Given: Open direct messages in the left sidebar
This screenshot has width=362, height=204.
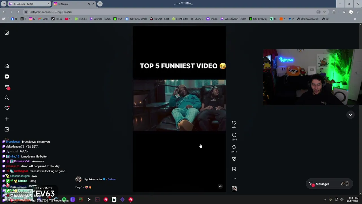Looking at the screenshot, I should 7,87.
